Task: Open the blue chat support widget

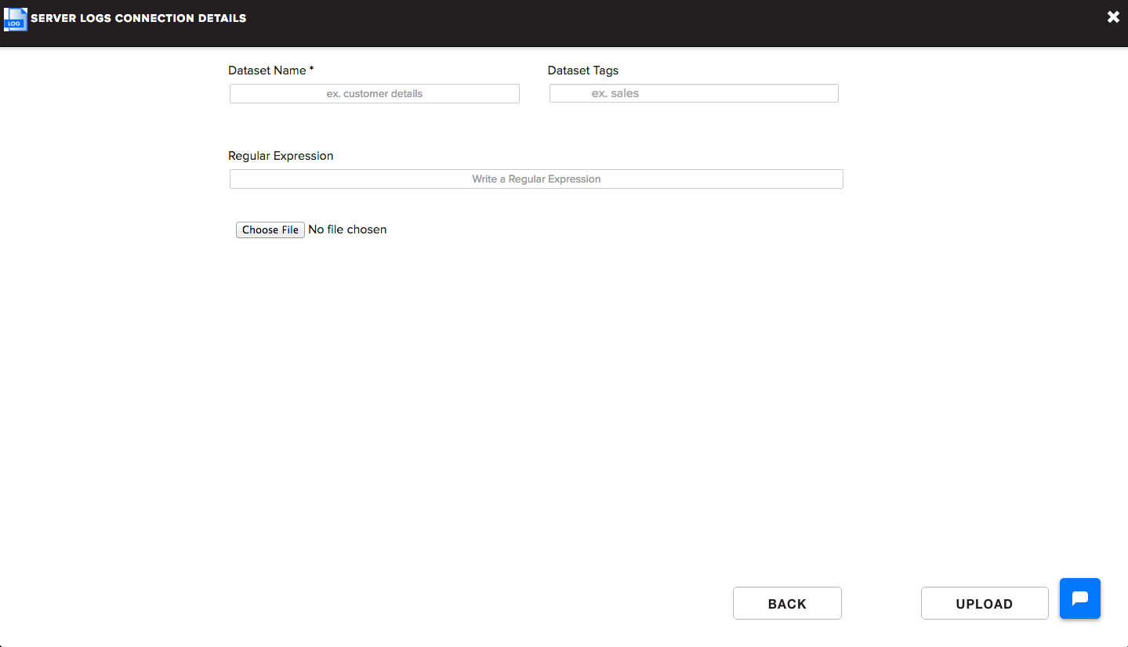Action: pos(1080,598)
